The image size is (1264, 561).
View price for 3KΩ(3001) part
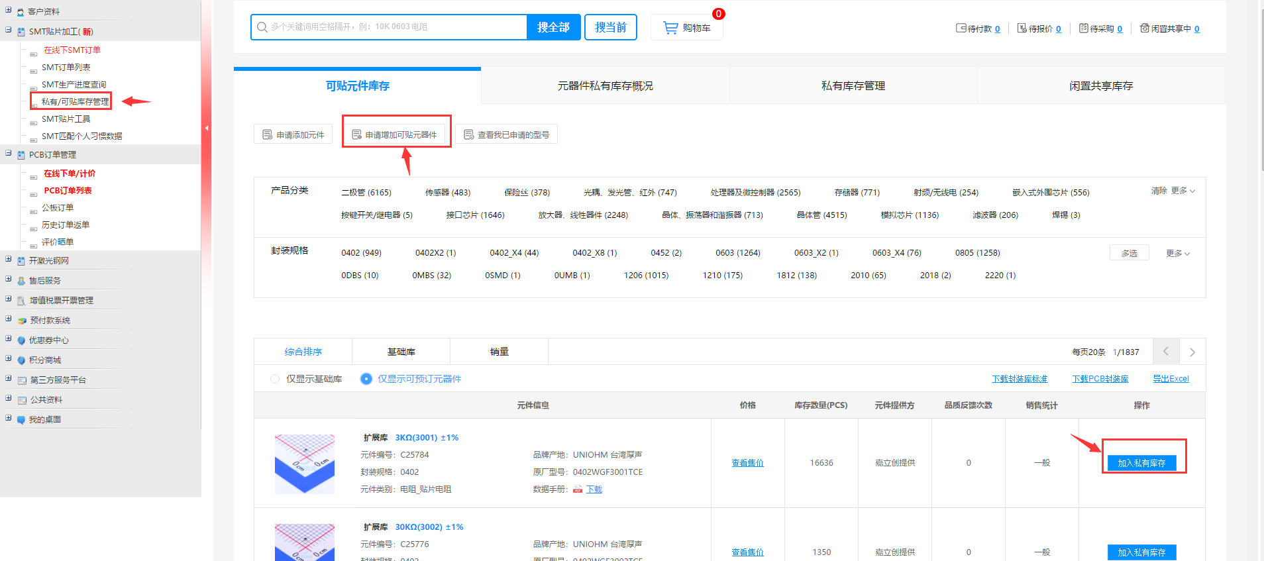(747, 463)
